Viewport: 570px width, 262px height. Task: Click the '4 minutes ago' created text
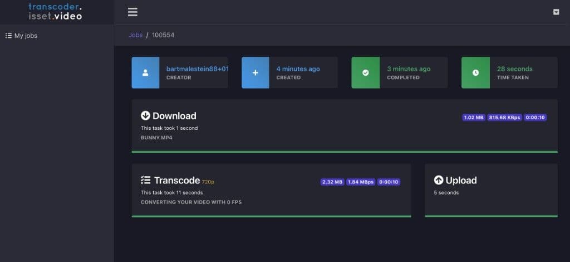[298, 69]
